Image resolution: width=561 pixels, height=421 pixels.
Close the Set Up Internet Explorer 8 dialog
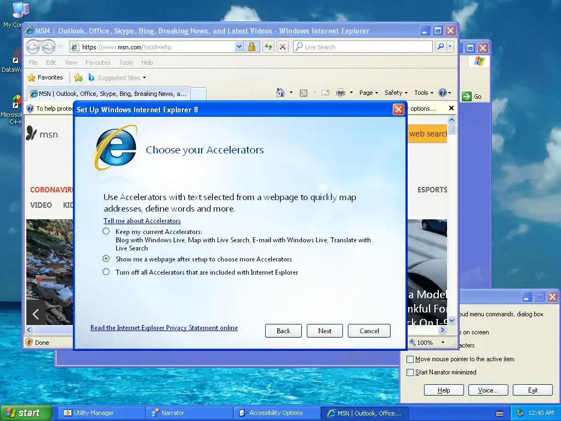(398, 109)
